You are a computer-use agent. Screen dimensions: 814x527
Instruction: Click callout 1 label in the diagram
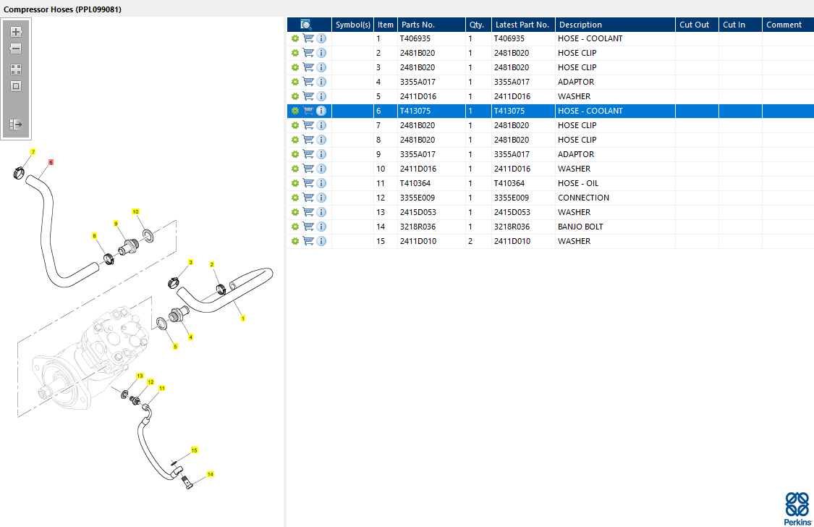(x=243, y=319)
